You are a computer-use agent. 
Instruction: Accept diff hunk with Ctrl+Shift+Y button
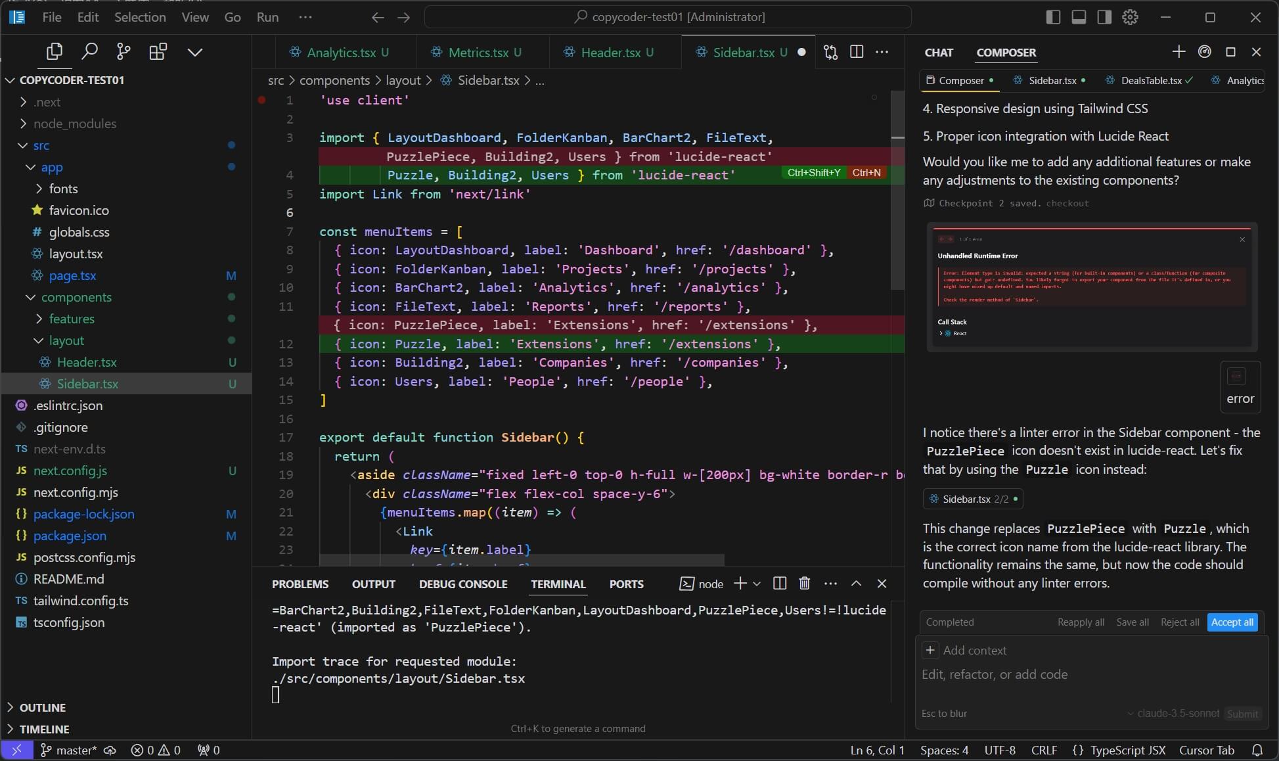tap(814, 173)
